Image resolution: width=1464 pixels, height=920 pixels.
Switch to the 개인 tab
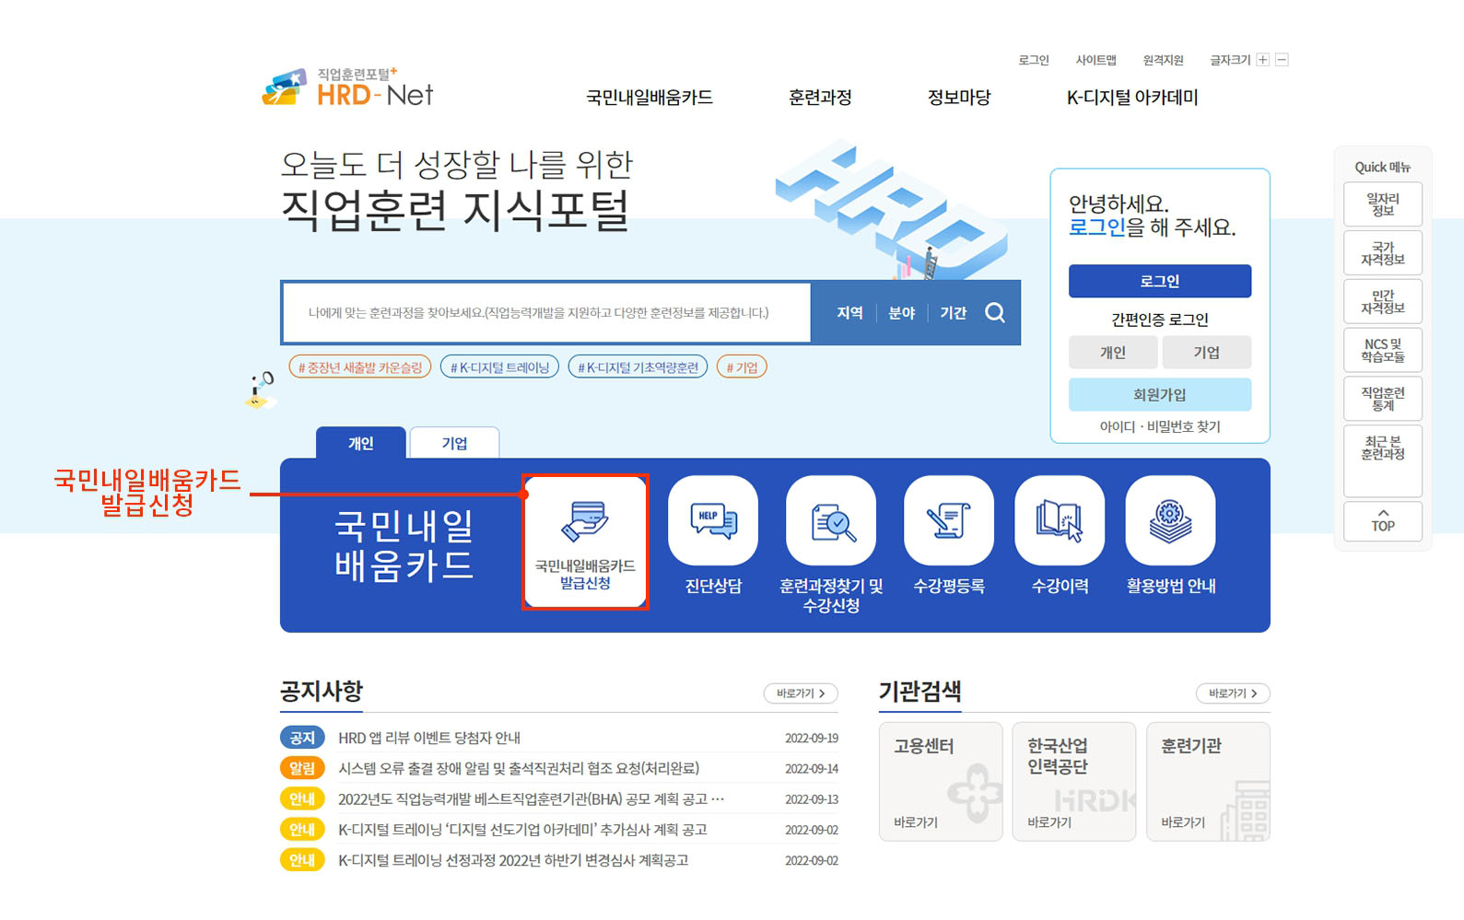(360, 443)
